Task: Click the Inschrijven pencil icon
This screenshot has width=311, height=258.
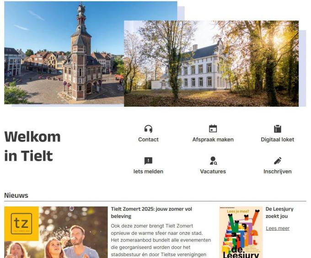Action: click(278, 161)
